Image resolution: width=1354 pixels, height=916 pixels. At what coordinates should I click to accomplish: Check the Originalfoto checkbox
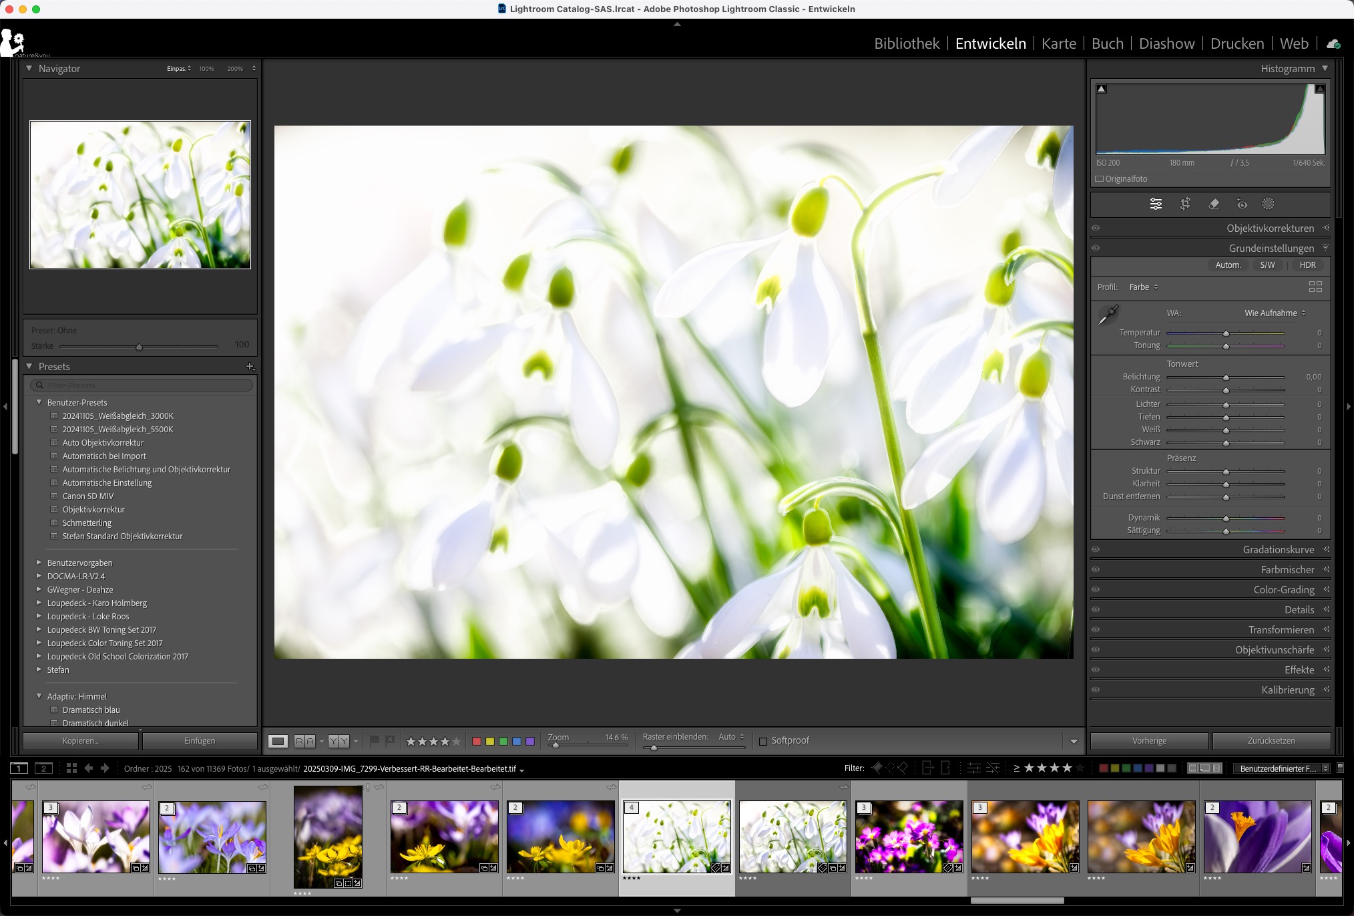pos(1099,179)
